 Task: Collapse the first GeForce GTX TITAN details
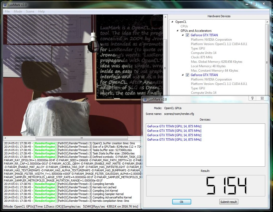(x=183, y=35)
